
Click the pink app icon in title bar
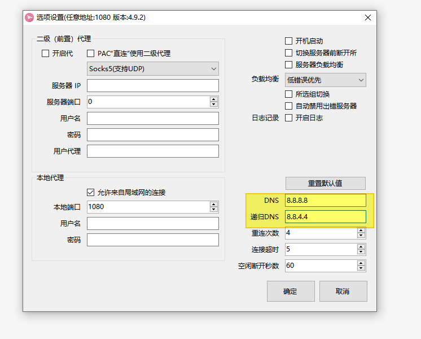click(29, 18)
